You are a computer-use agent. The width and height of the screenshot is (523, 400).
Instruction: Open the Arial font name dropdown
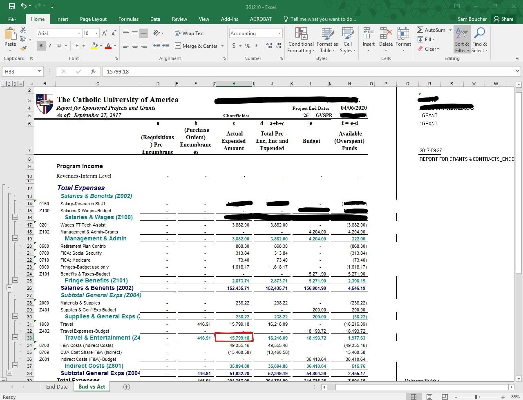[79, 33]
